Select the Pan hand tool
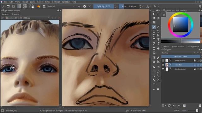The image size is (202, 113). [158, 89]
